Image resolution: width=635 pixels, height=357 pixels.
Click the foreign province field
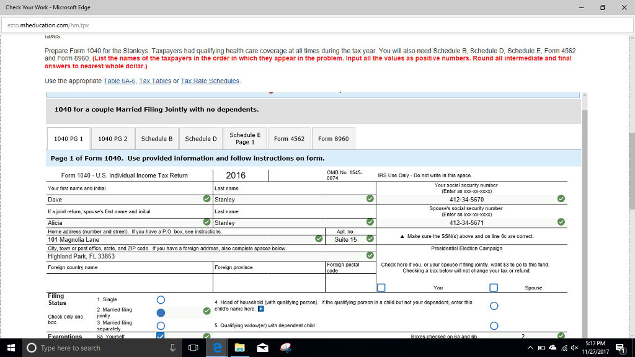coord(269,283)
